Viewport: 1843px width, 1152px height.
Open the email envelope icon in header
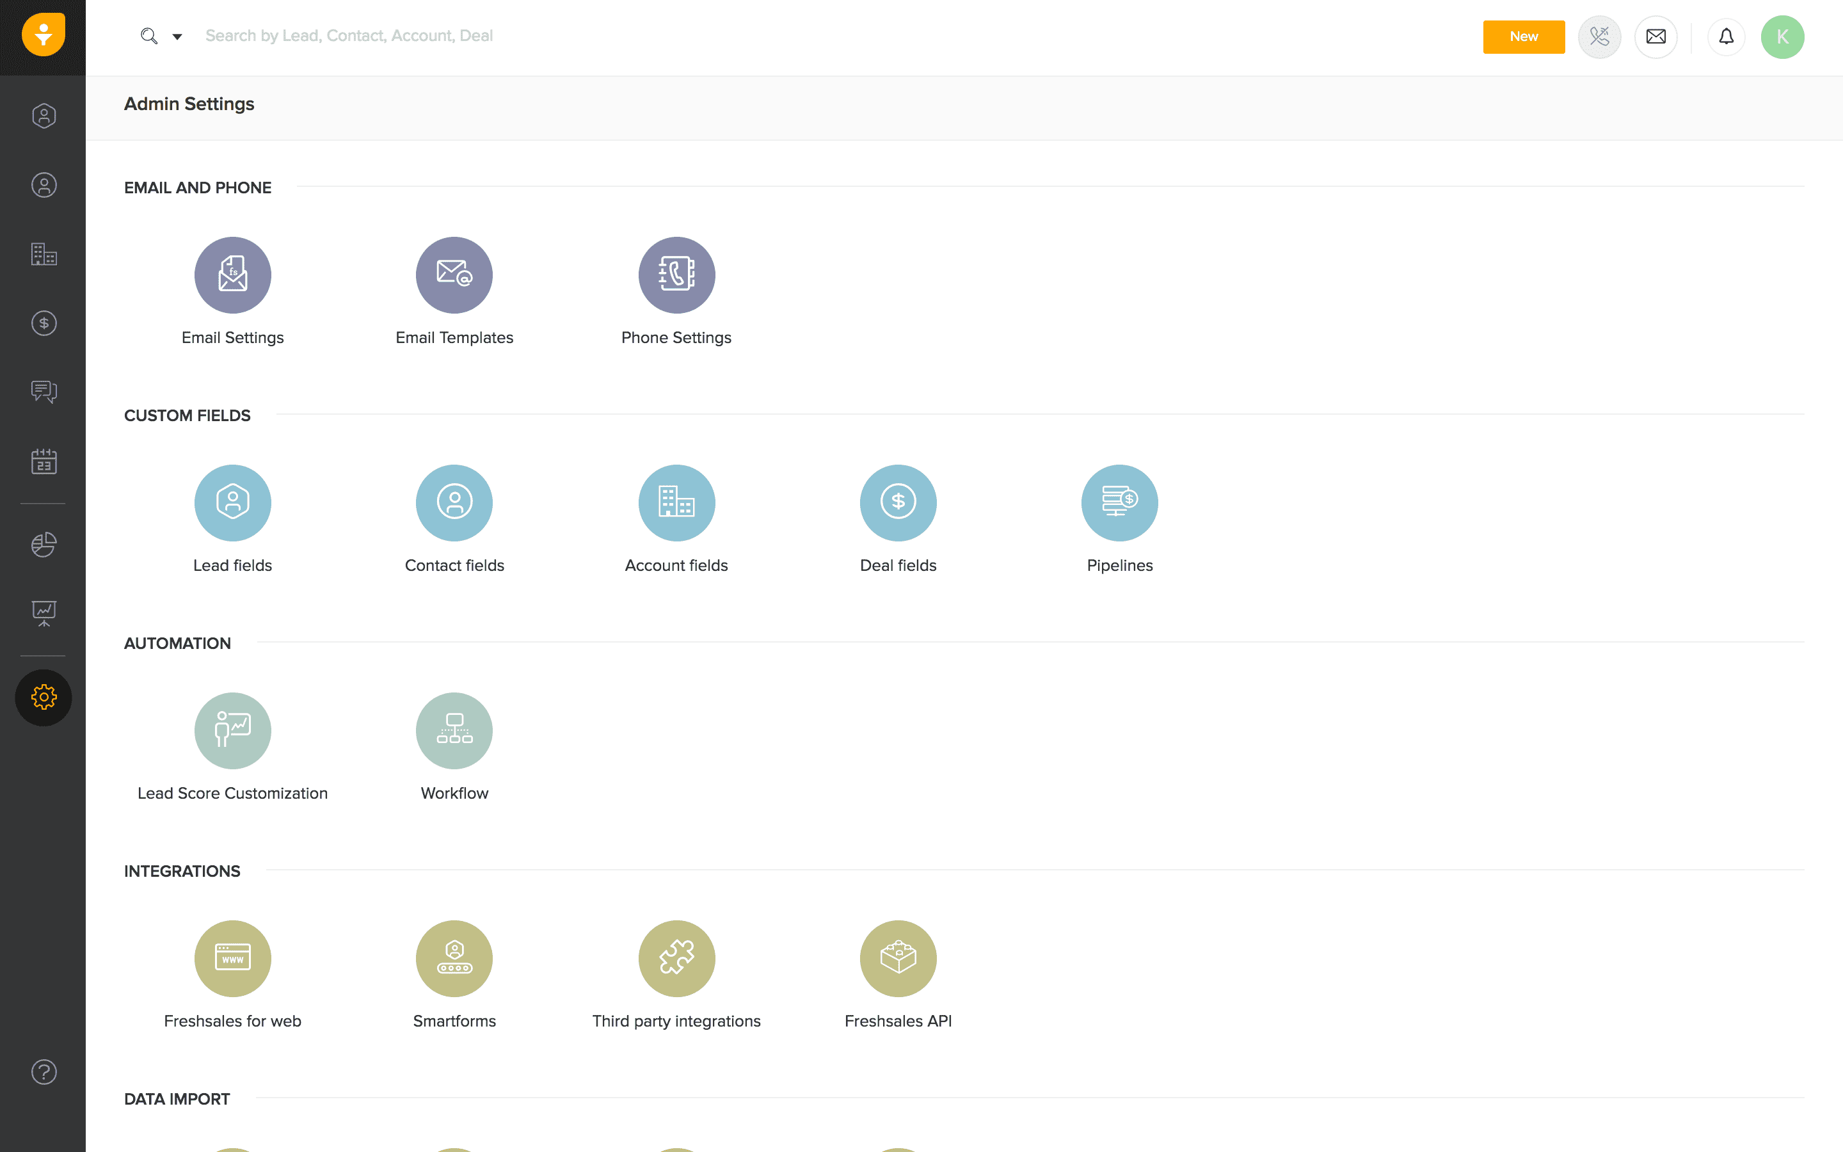[x=1656, y=36]
